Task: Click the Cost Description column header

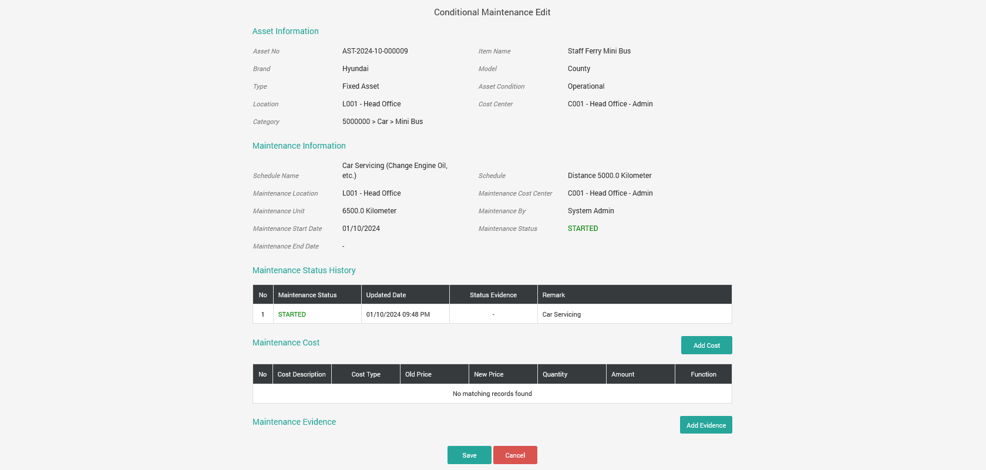Action: click(301, 374)
